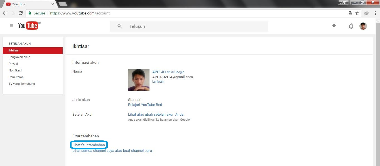Click the Secure padlock in the address bar
The width and height of the screenshot is (380, 166).
pos(30,13)
